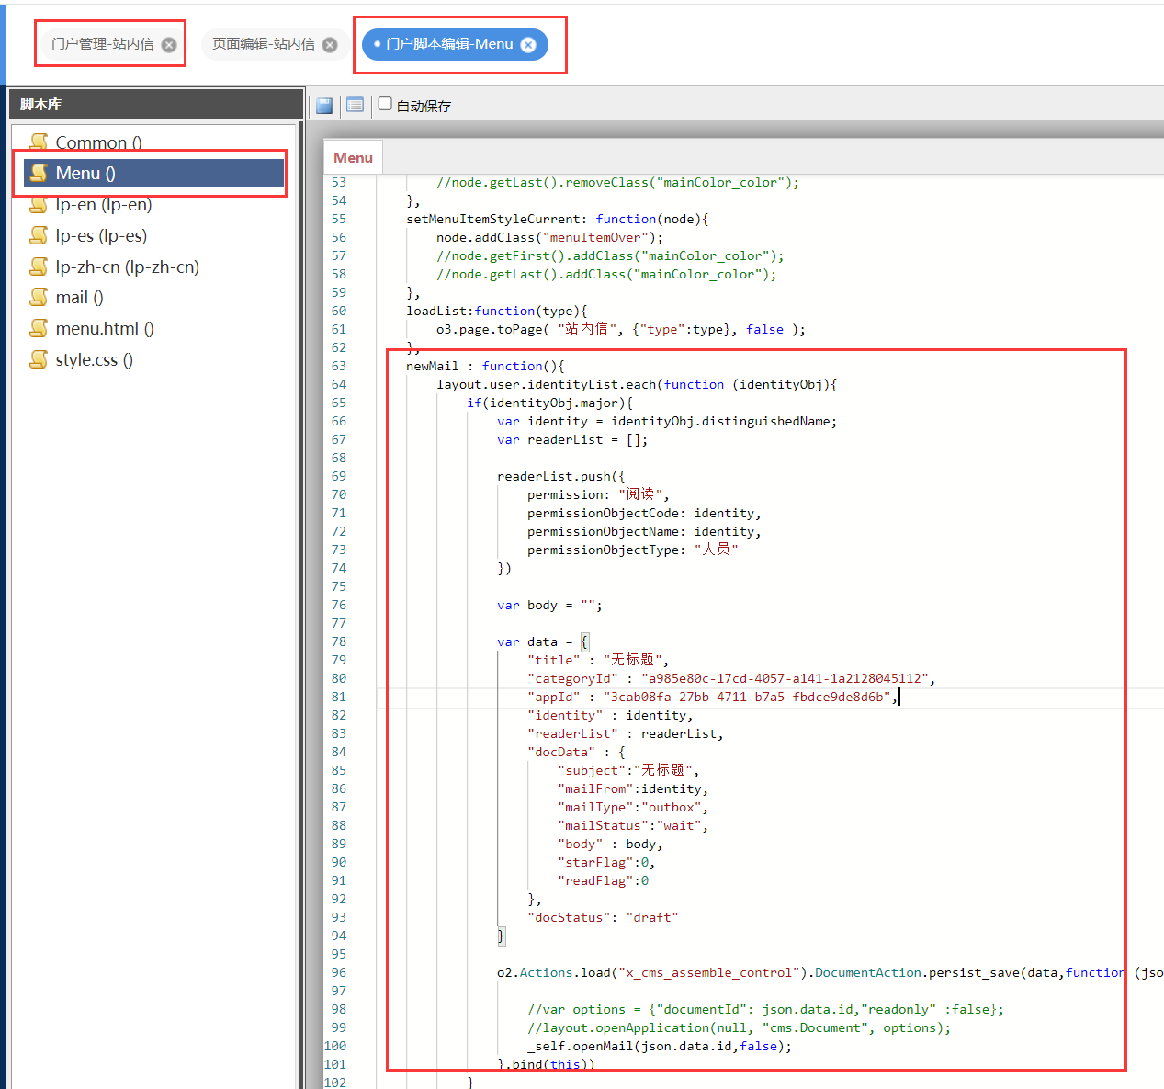This screenshot has height=1089, width=1164.
Task: Switch to the 页面编辑-站内信 tab
Action: (263, 44)
